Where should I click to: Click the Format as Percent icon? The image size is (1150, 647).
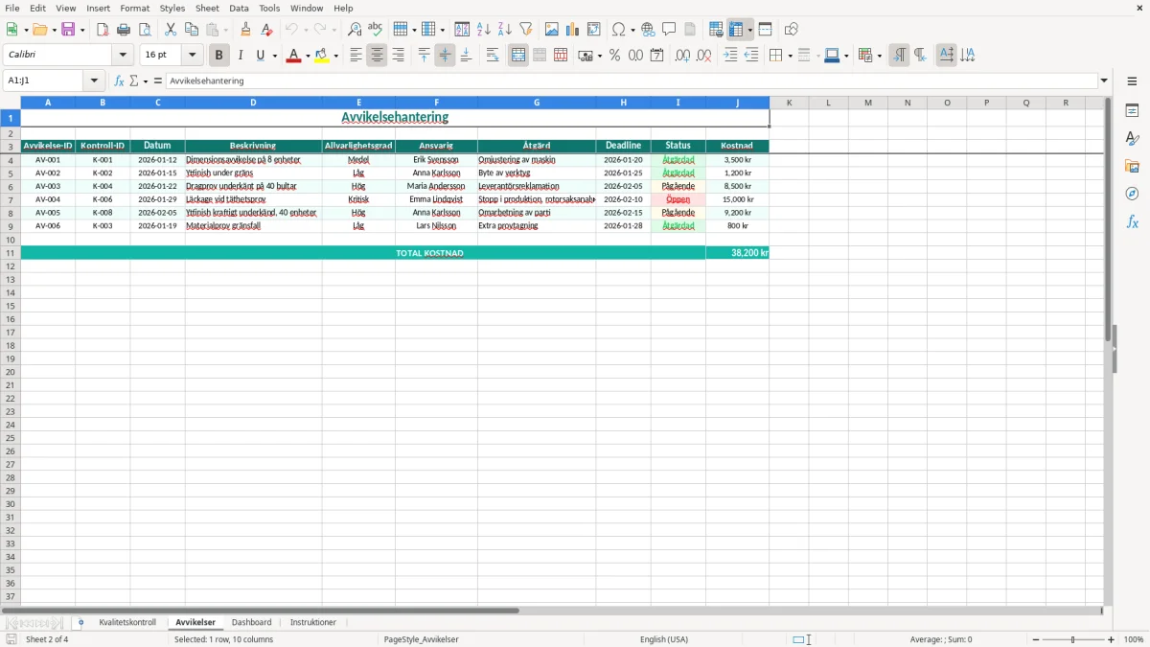614,56
